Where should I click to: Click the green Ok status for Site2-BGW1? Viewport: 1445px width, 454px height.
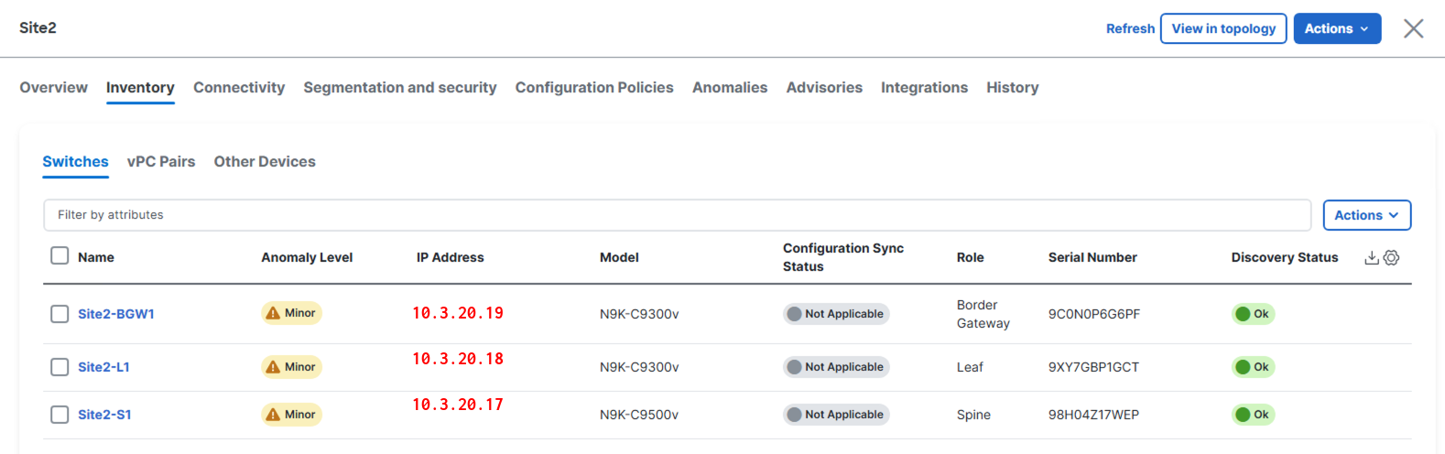[x=1252, y=314]
